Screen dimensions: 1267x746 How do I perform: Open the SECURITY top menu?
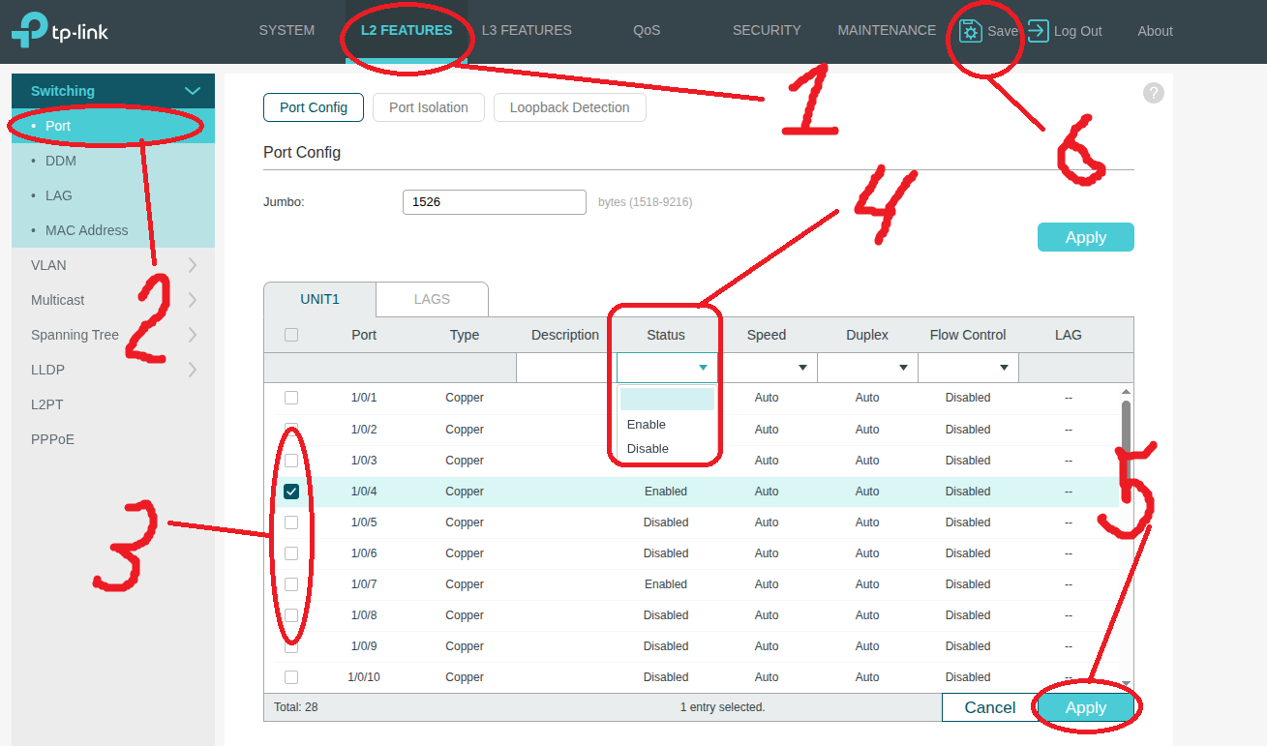tap(767, 31)
